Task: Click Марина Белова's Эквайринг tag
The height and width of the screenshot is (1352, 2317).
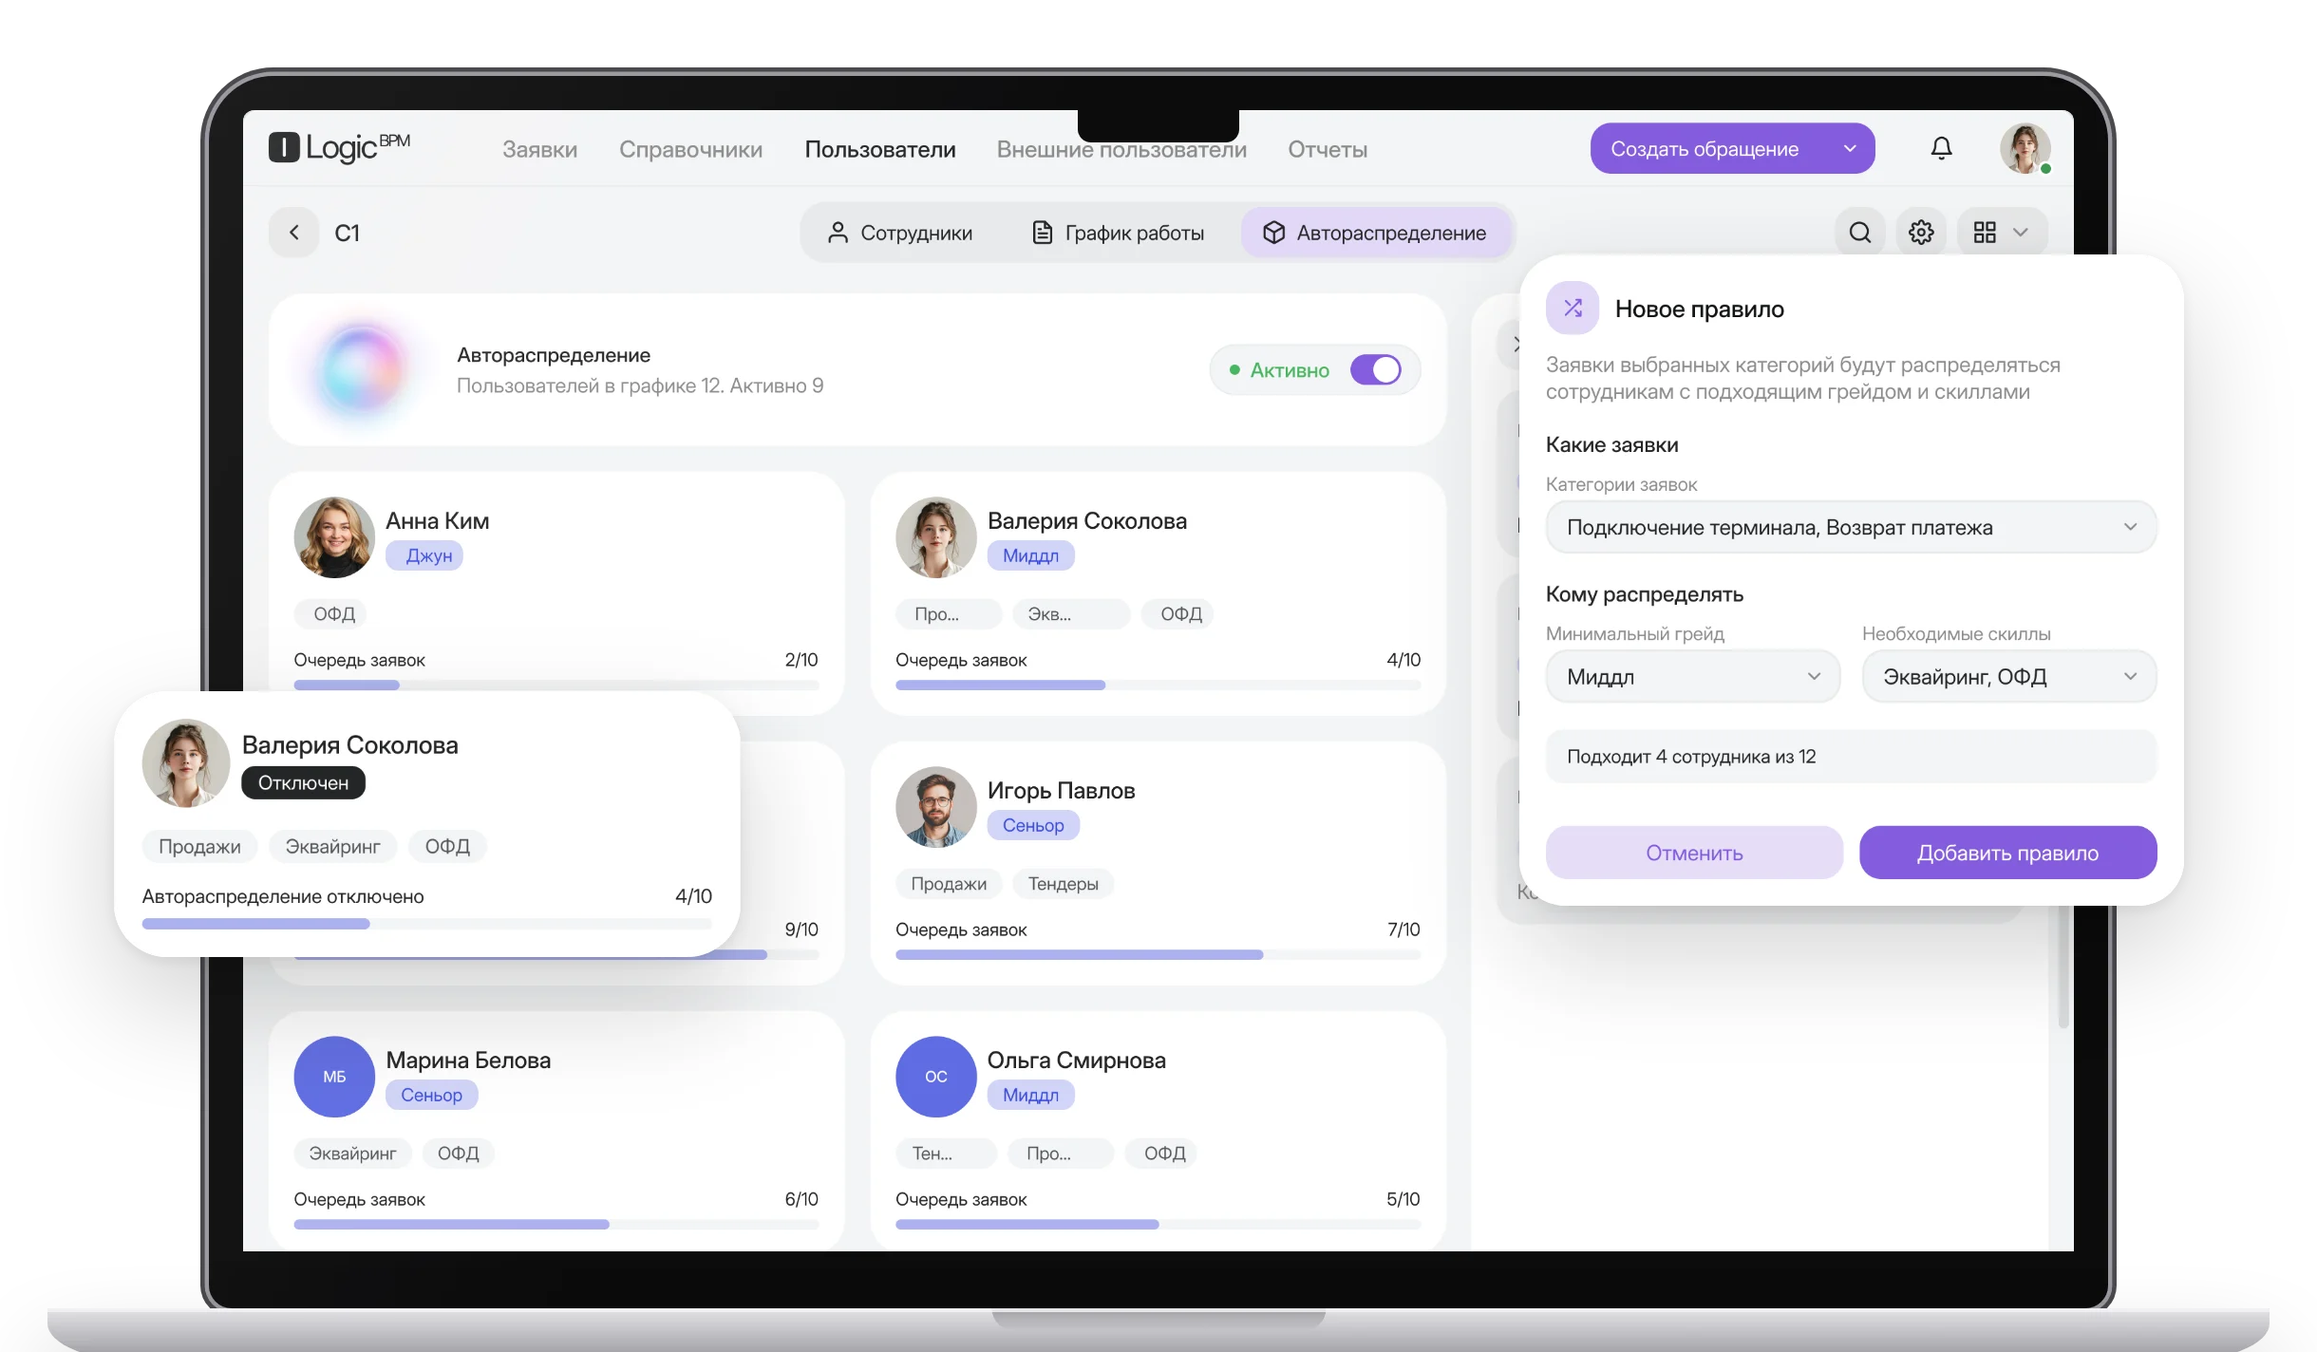Action: click(x=352, y=1154)
